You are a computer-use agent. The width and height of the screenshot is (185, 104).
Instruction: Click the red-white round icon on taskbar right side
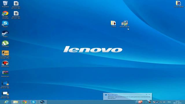(x=140, y=102)
